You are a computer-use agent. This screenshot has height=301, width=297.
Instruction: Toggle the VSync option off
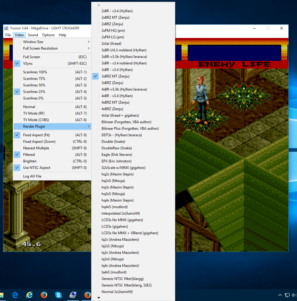(52, 64)
